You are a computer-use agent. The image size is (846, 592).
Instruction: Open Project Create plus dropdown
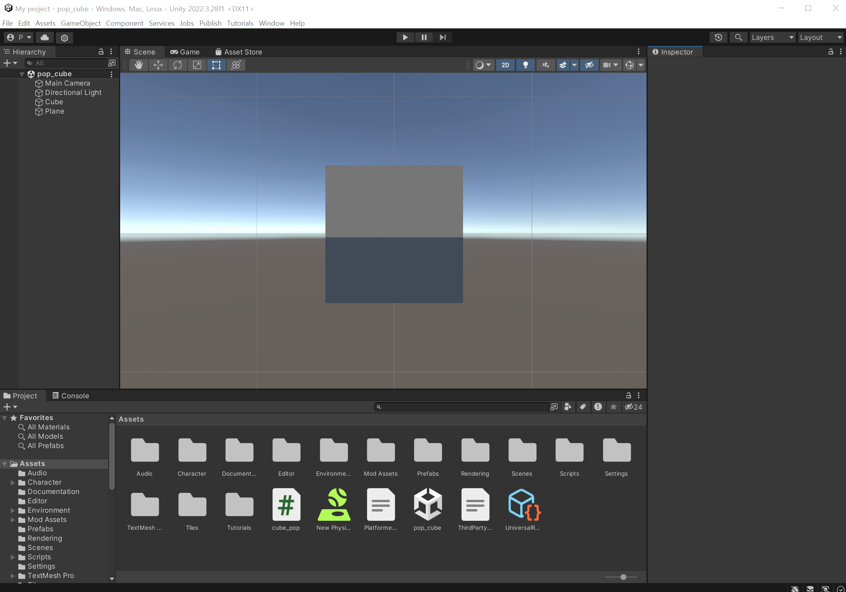pos(10,407)
